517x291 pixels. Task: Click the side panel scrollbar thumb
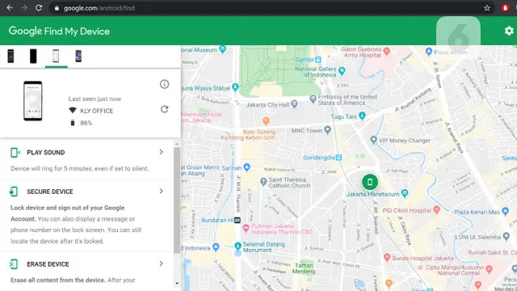177,200
